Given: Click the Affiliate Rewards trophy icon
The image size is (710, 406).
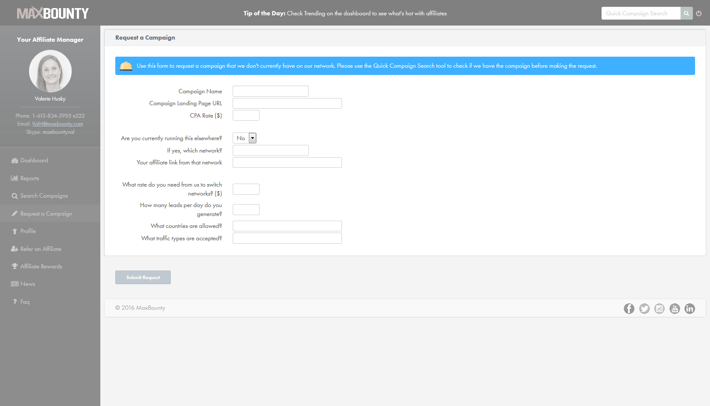Looking at the screenshot, I should click(x=15, y=266).
